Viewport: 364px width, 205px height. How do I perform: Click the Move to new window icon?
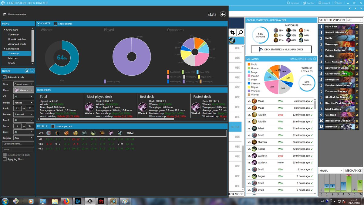(5, 14)
